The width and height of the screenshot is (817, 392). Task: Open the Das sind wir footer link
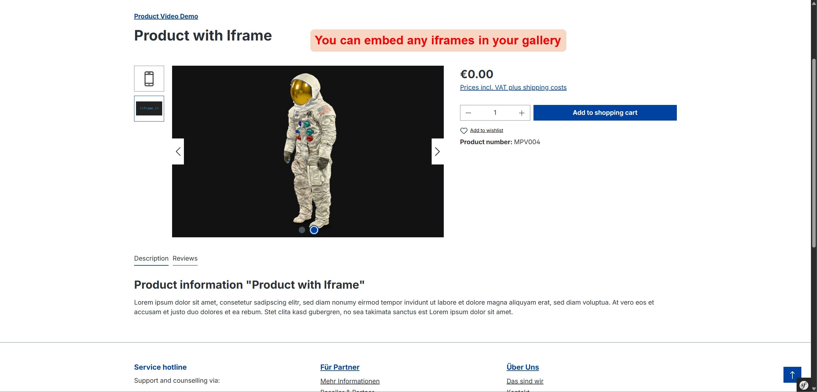click(525, 381)
